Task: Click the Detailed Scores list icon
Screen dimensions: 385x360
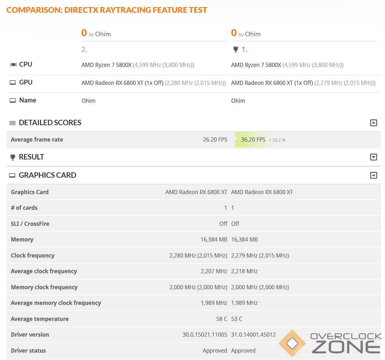Action: (x=12, y=123)
